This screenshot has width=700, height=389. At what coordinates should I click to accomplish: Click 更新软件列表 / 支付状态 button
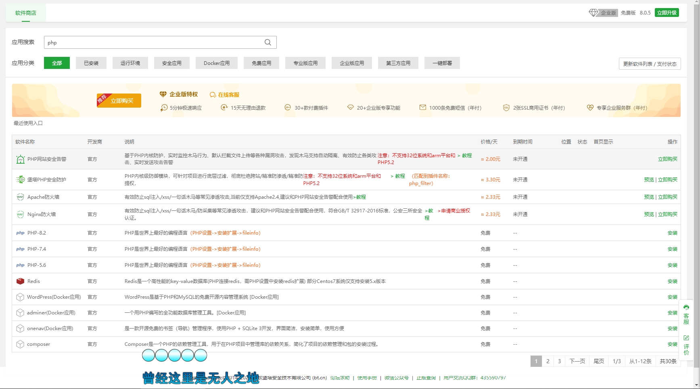click(x=650, y=64)
